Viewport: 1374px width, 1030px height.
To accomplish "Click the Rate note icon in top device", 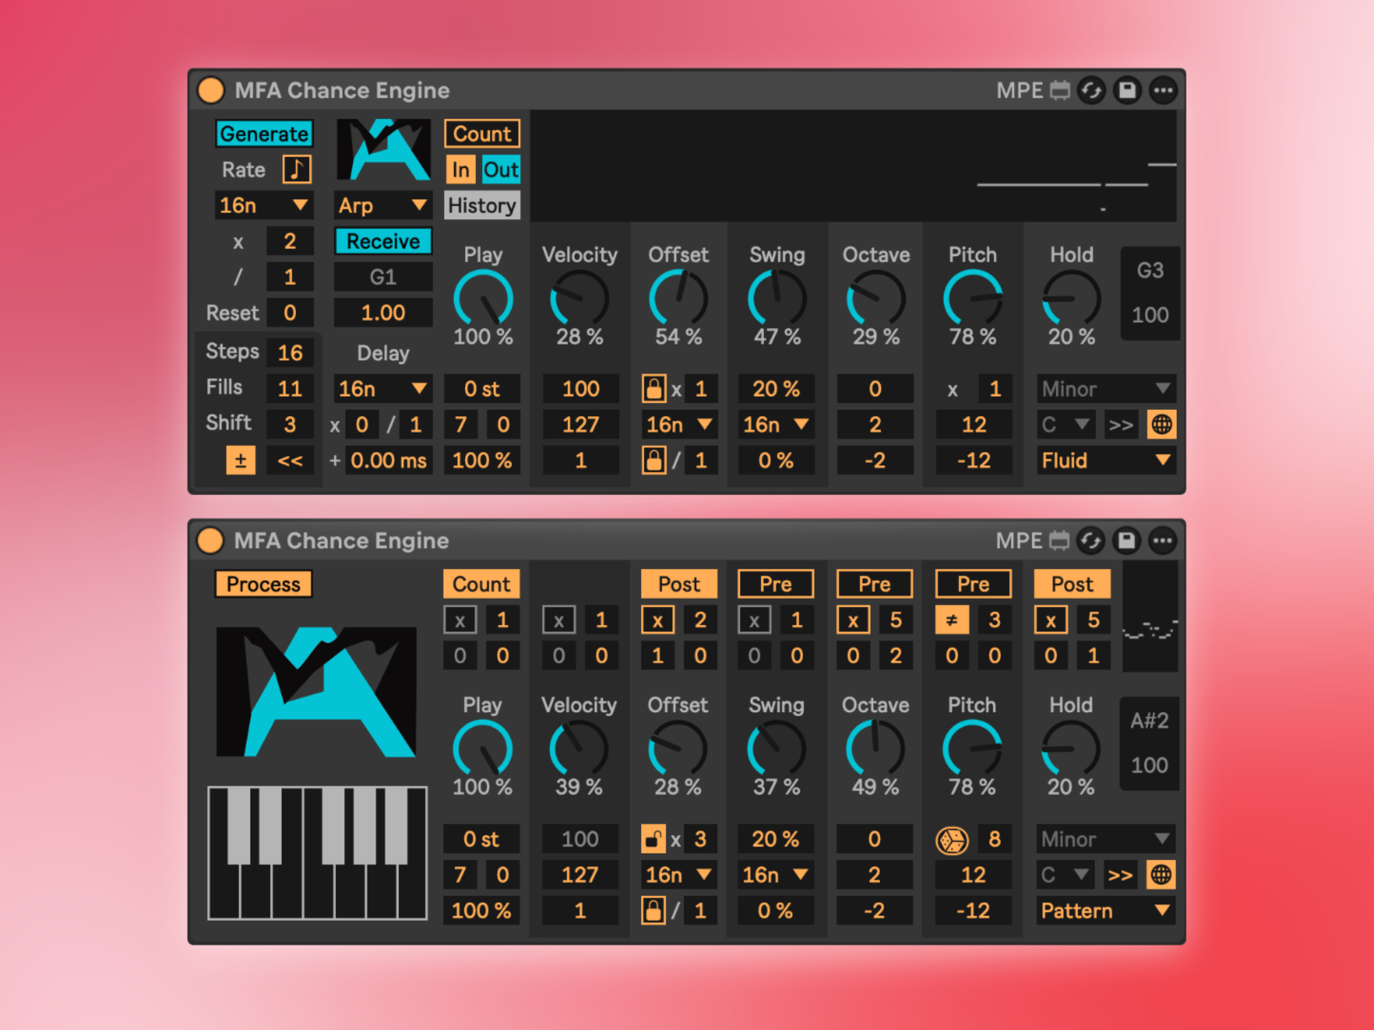I will 297,169.
